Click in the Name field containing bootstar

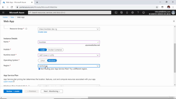69,42
